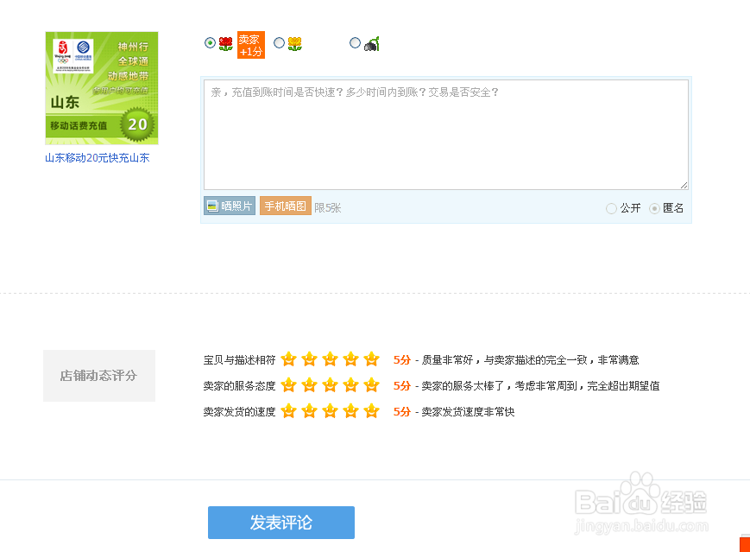750x552 pixels.
Task: Click the 卖家+1分 seller bonus badge
Action: (x=250, y=44)
